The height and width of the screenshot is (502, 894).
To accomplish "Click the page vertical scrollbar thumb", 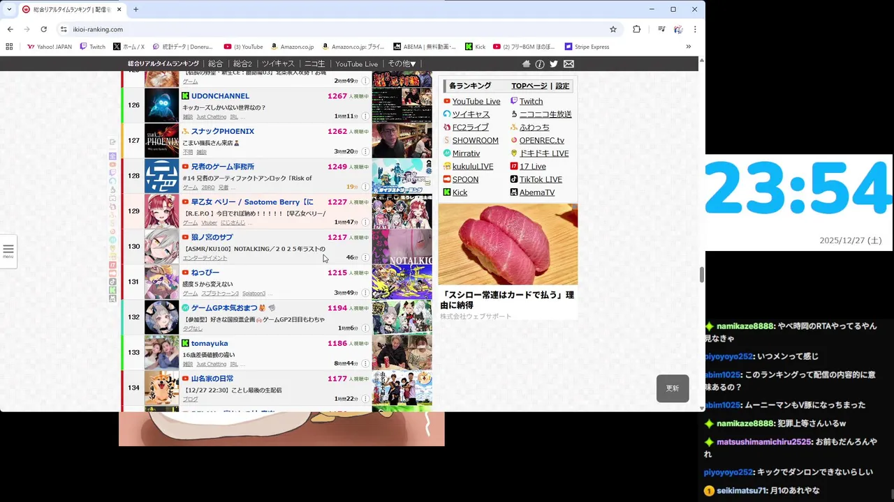I will click(x=702, y=275).
